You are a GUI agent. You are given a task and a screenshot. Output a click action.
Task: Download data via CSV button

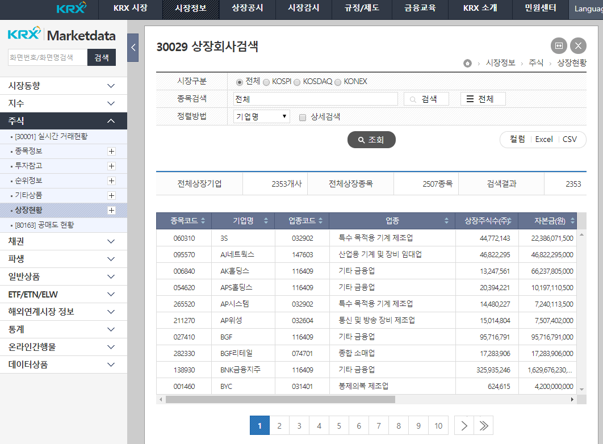[x=569, y=139]
